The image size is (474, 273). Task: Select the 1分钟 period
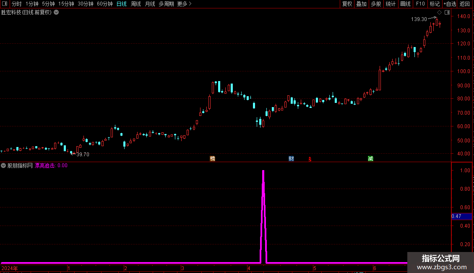[x=32, y=4]
